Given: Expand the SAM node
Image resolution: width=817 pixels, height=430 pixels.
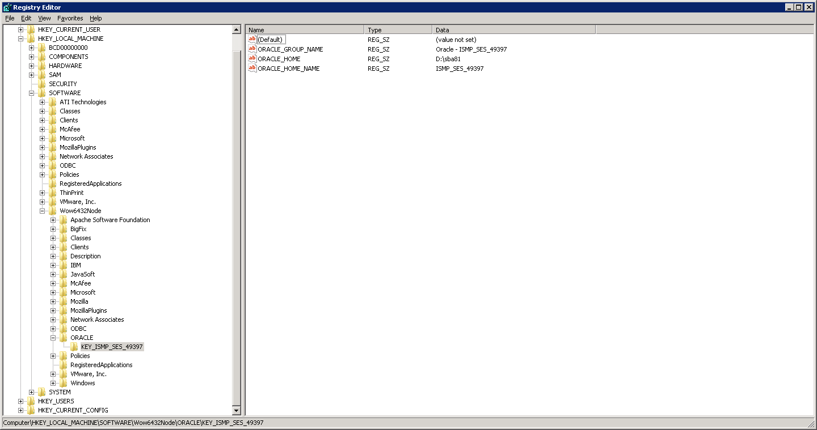Looking at the screenshot, I should pyautogui.click(x=32, y=75).
